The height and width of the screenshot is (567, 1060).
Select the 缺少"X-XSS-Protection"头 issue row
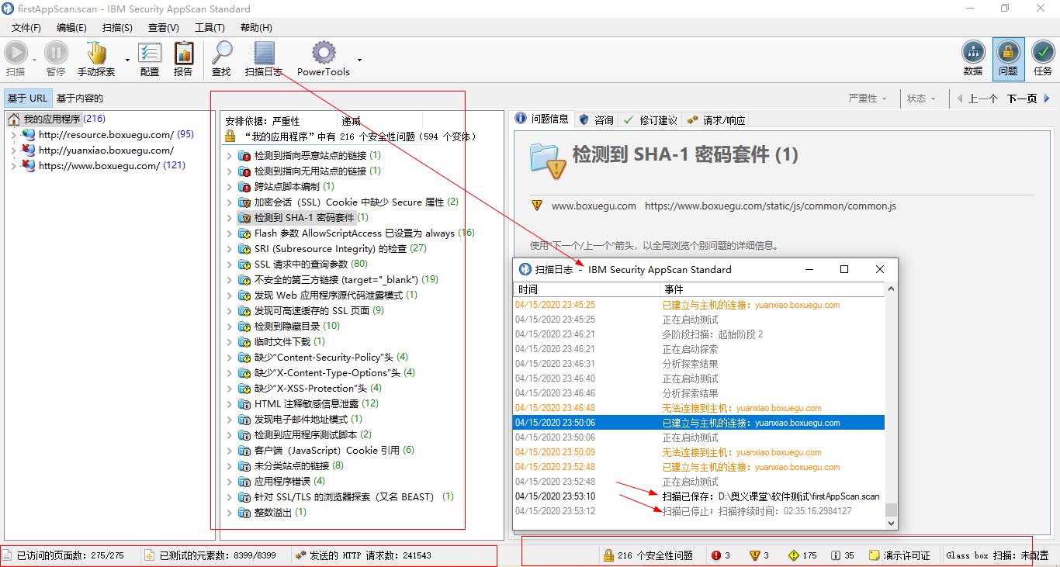tap(310, 389)
